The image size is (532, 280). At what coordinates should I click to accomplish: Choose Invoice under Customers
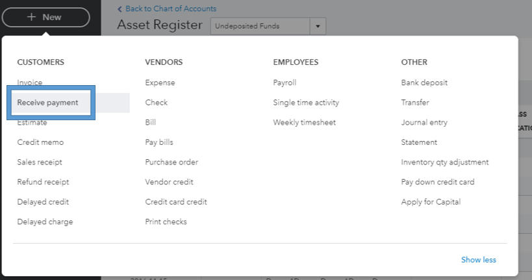[x=30, y=83]
